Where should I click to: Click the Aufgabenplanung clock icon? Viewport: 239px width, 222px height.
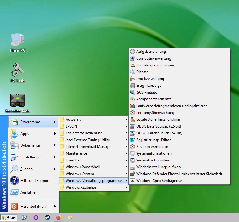coord(132,52)
